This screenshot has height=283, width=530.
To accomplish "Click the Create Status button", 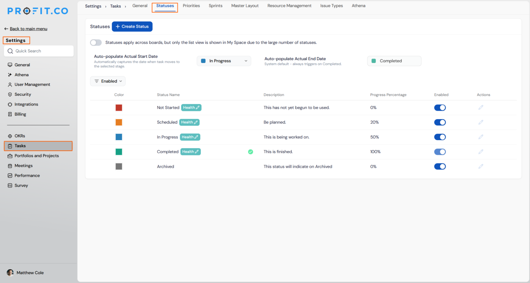I will [x=132, y=26].
